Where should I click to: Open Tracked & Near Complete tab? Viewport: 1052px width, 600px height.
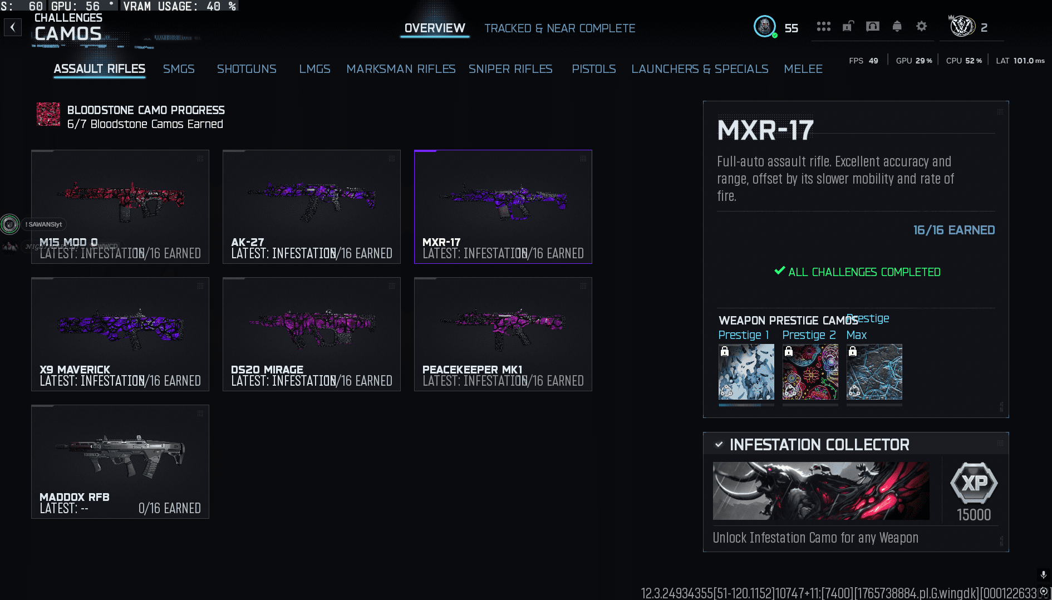click(x=559, y=28)
